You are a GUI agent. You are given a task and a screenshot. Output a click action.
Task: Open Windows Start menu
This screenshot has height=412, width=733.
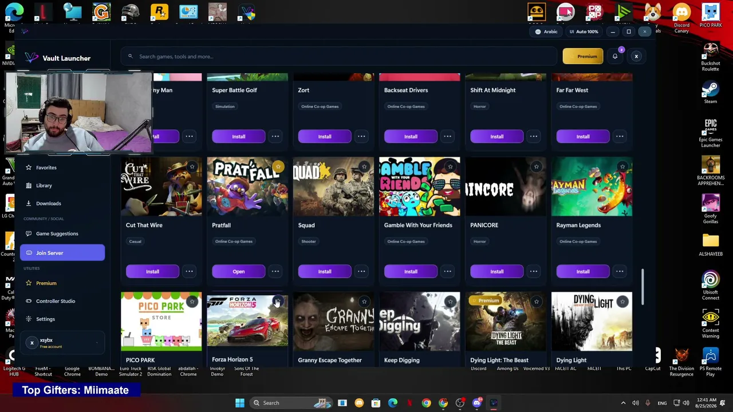(x=240, y=403)
